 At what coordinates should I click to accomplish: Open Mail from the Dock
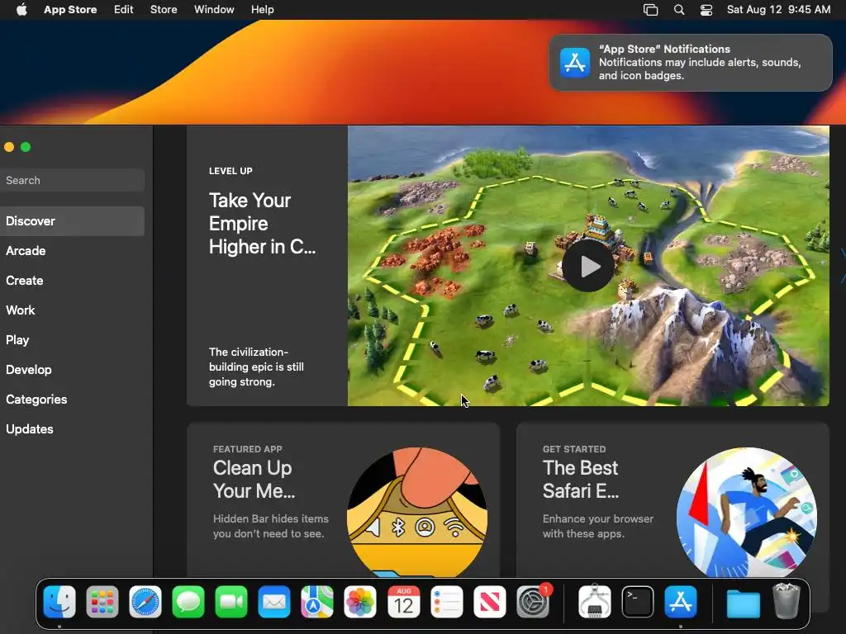(x=274, y=602)
